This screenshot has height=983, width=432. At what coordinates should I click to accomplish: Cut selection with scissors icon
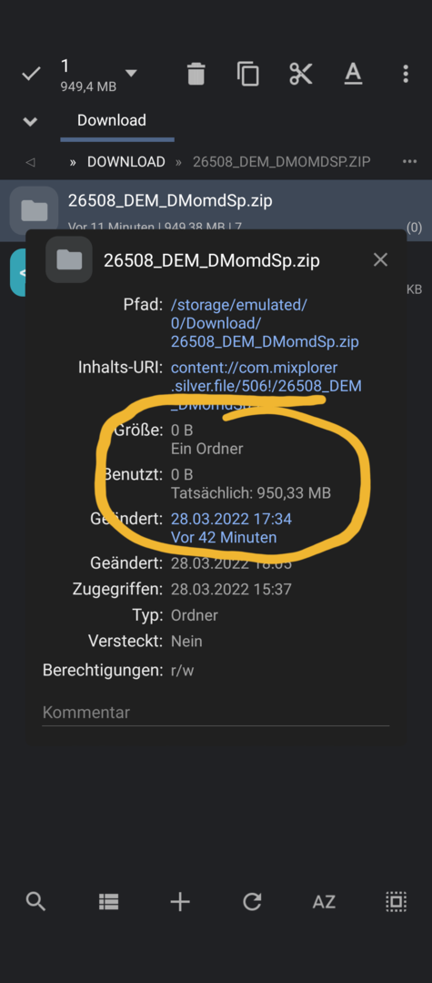[300, 74]
